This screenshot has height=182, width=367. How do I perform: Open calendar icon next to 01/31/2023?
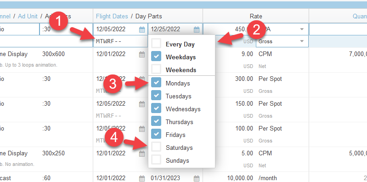tap(197, 178)
